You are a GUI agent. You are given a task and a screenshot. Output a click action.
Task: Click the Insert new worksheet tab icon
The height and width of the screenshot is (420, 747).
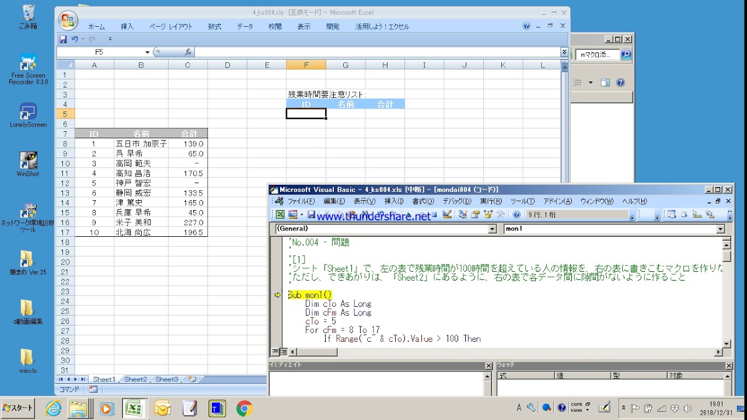(x=192, y=379)
